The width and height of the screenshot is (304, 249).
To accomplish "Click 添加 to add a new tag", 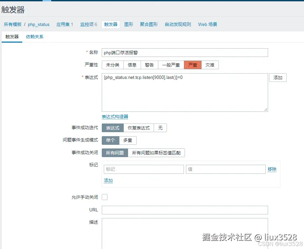I will click(108, 180).
